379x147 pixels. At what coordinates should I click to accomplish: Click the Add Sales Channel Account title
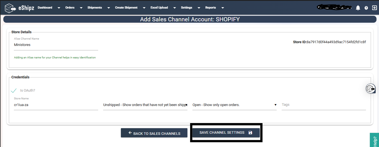click(x=190, y=19)
